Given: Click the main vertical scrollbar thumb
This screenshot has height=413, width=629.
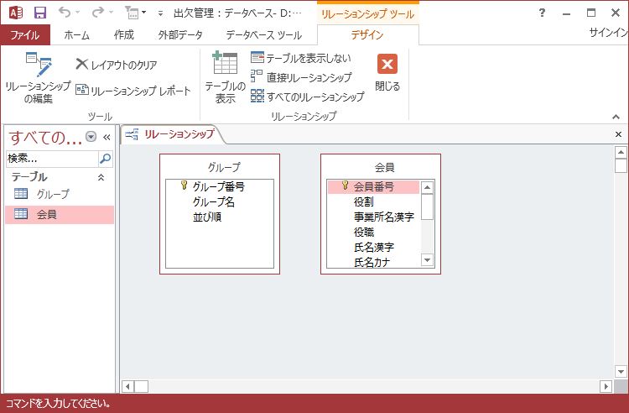Looking at the screenshot, I should [621, 165].
